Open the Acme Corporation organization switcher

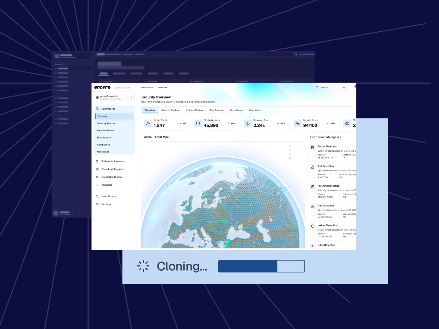(x=114, y=98)
